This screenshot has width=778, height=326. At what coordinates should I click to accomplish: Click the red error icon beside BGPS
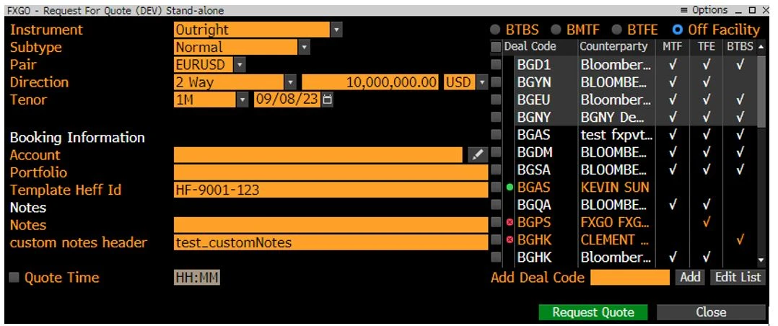click(510, 223)
